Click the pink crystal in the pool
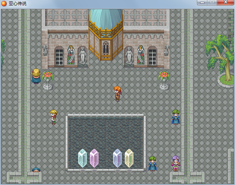The image size is (235, 185). [94, 158]
